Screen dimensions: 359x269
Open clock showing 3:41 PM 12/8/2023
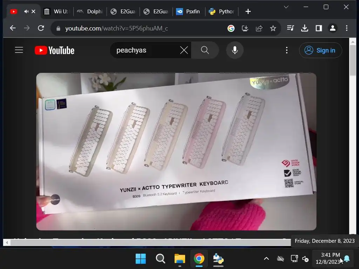point(328,258)
